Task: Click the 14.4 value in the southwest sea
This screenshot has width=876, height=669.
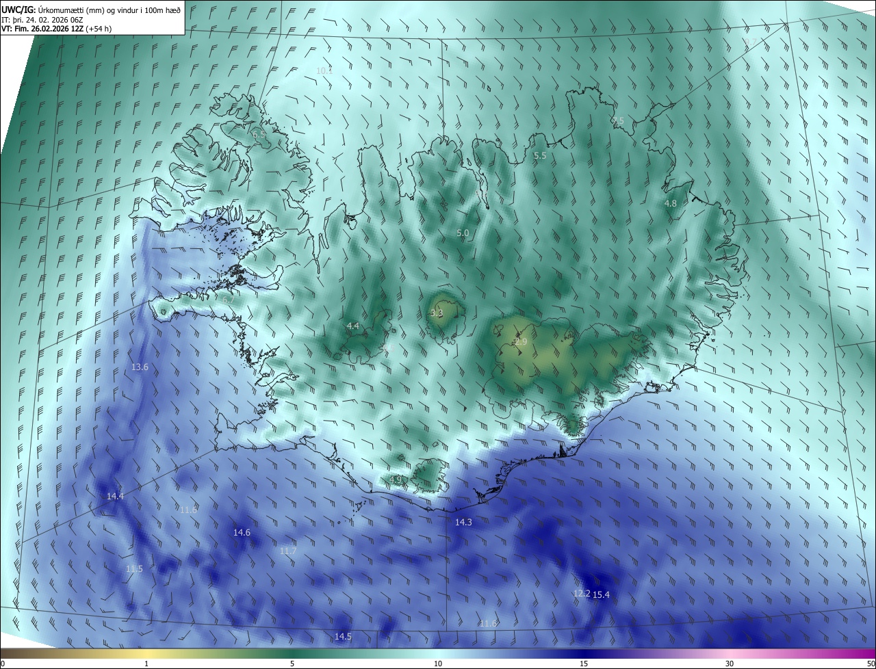Action: coord(115,496)
